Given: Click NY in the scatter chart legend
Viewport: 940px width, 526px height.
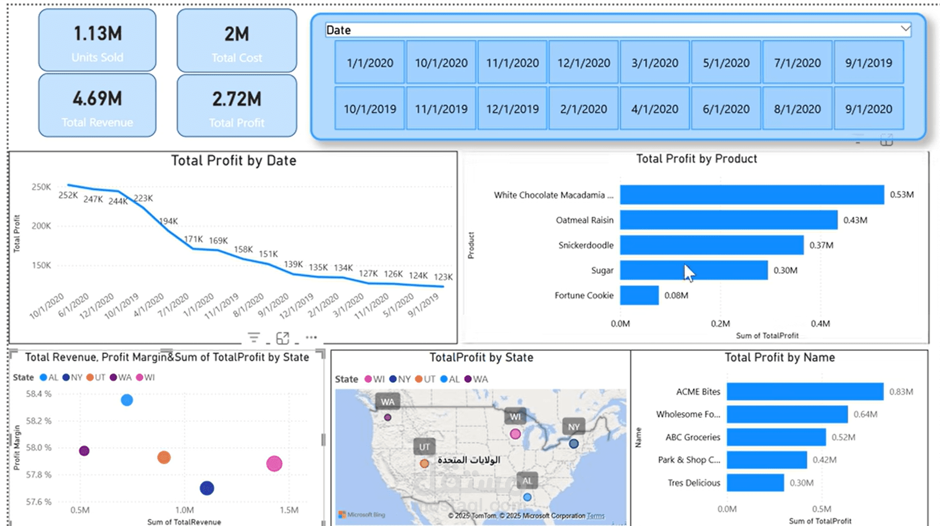Looking at the screenshot, I should [x=73, y=377].
